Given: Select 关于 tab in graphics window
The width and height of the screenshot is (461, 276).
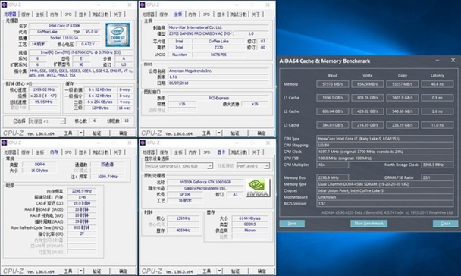Looking at the screenshot, I should coord(256,152).
